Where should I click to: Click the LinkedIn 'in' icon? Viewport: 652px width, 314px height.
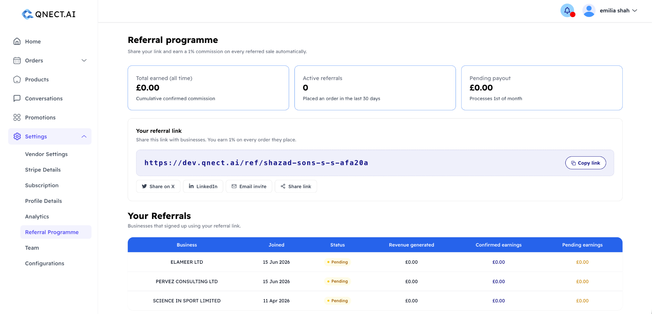coord(191,186)
